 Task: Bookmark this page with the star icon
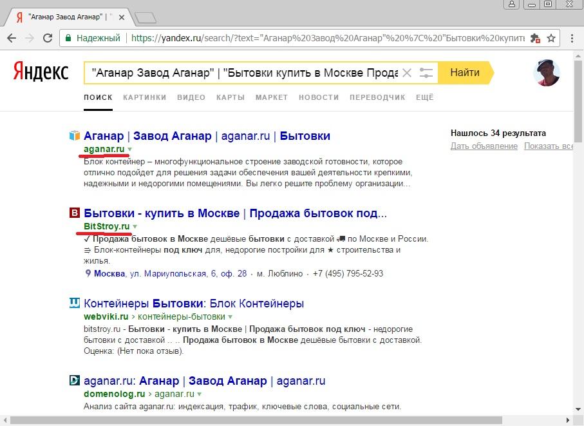click(551, 38)
